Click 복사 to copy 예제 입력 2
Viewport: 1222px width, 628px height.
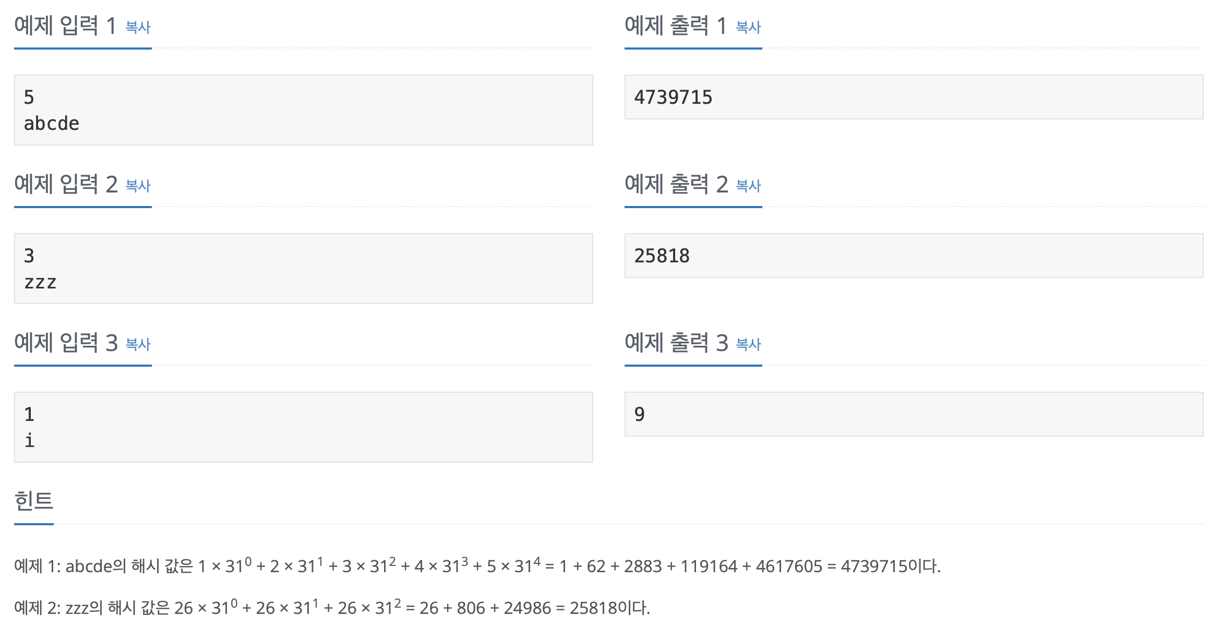[x=137, y=187]
